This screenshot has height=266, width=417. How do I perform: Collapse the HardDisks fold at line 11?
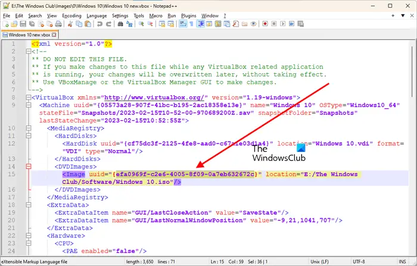[29, 136]
